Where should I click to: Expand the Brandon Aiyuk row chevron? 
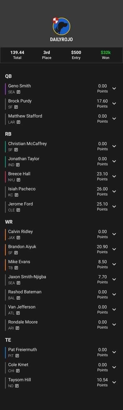coord(114,249)
